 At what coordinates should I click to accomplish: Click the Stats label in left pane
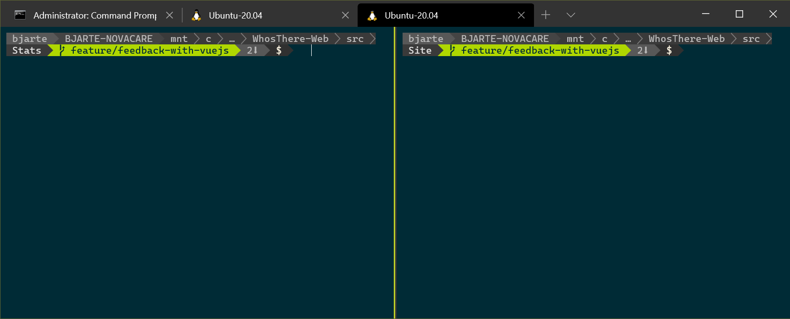click(x=27, y=50)
